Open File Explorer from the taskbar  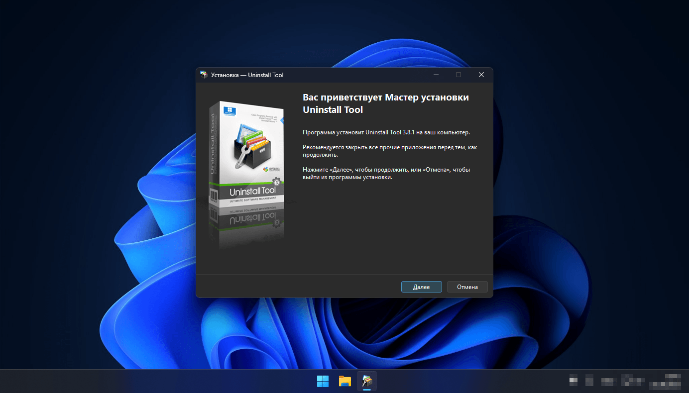point(345,381)
